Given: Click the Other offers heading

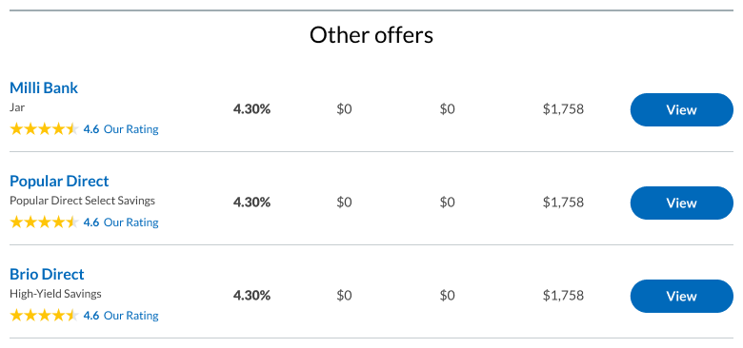Looking at the screenshot, I should point(371,35).
